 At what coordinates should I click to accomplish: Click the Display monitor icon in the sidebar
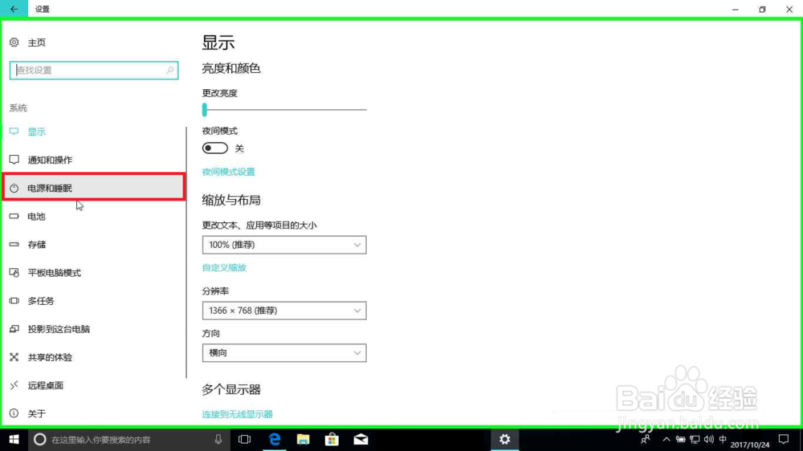click(14, 132)
